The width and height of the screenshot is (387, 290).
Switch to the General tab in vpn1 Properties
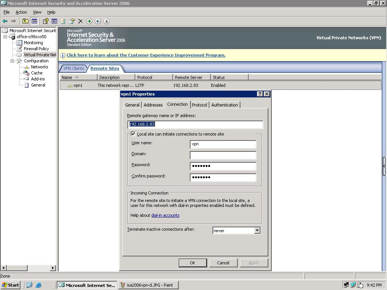tap(132, 105)
